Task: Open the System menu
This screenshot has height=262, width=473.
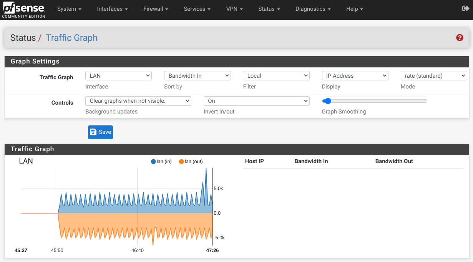Action: pos(69,9)
